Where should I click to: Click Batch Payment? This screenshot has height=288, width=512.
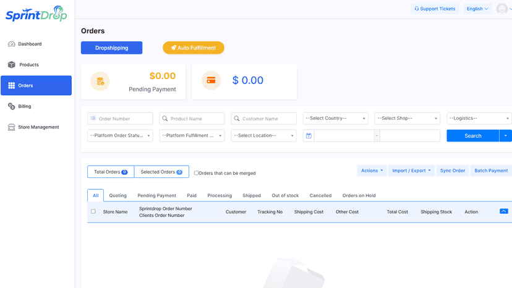click(x=491, y=171)
